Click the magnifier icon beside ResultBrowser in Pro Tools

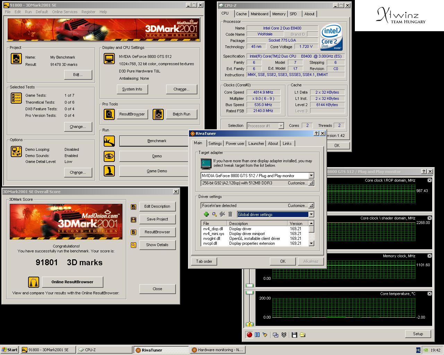109,114
